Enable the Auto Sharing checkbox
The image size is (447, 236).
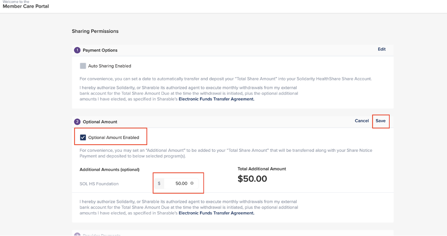[83, 66]
